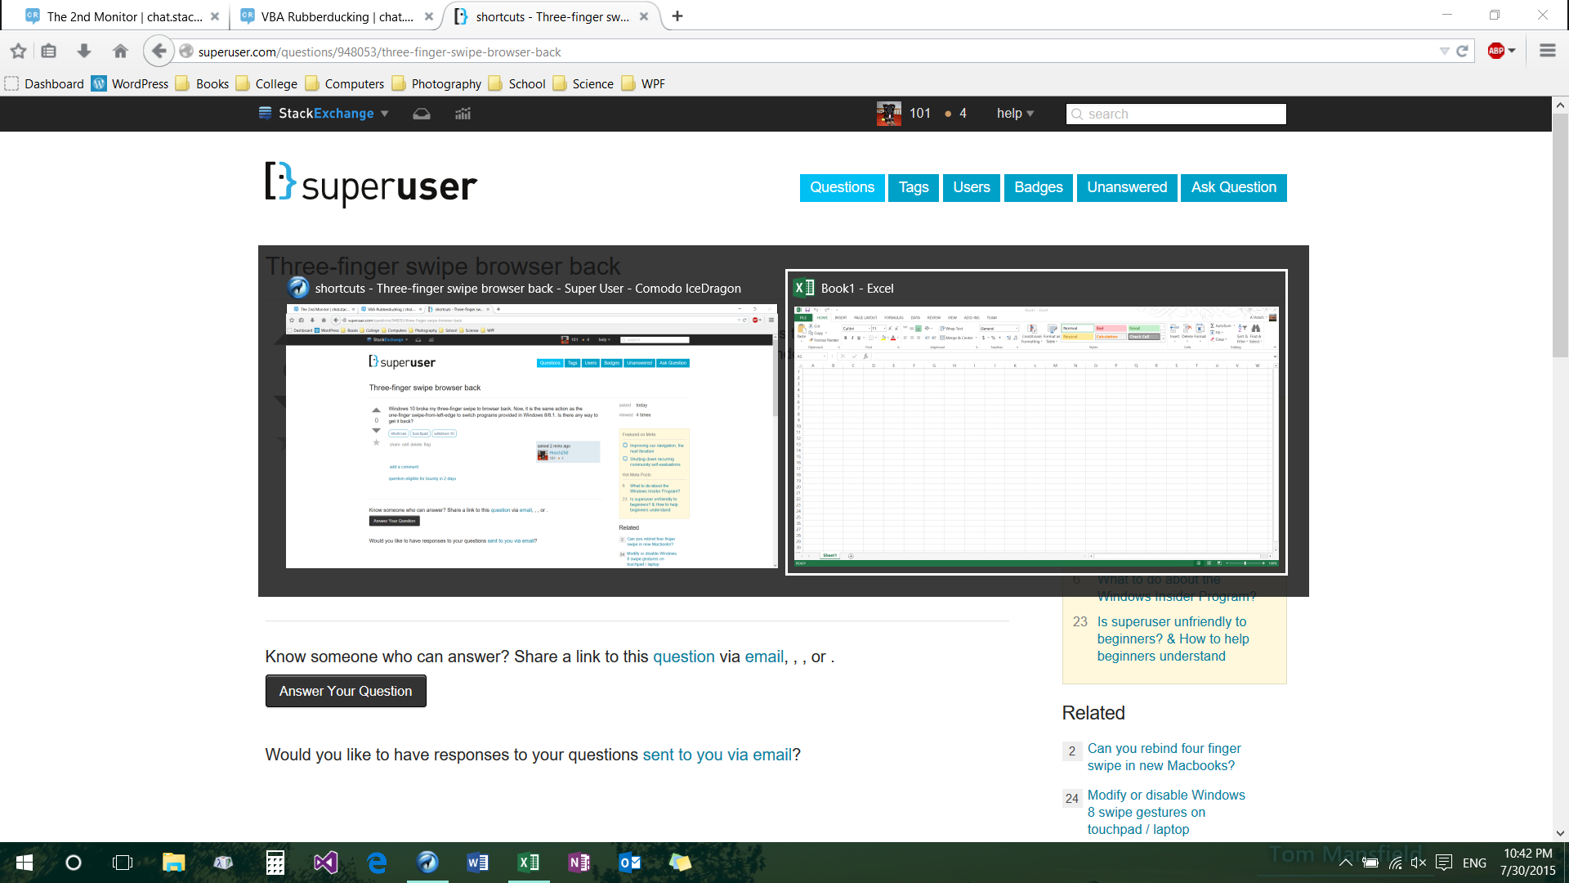Switch to Excel on the taskbar

coord(529,863)
